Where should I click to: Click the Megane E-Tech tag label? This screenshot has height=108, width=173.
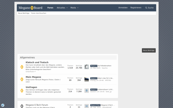[x=95, y=105]
